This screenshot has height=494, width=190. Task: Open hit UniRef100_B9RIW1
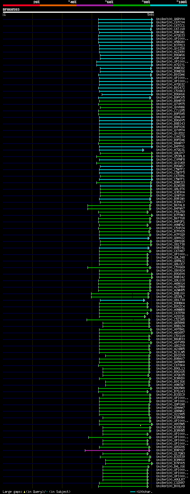[x=170, y=32]
